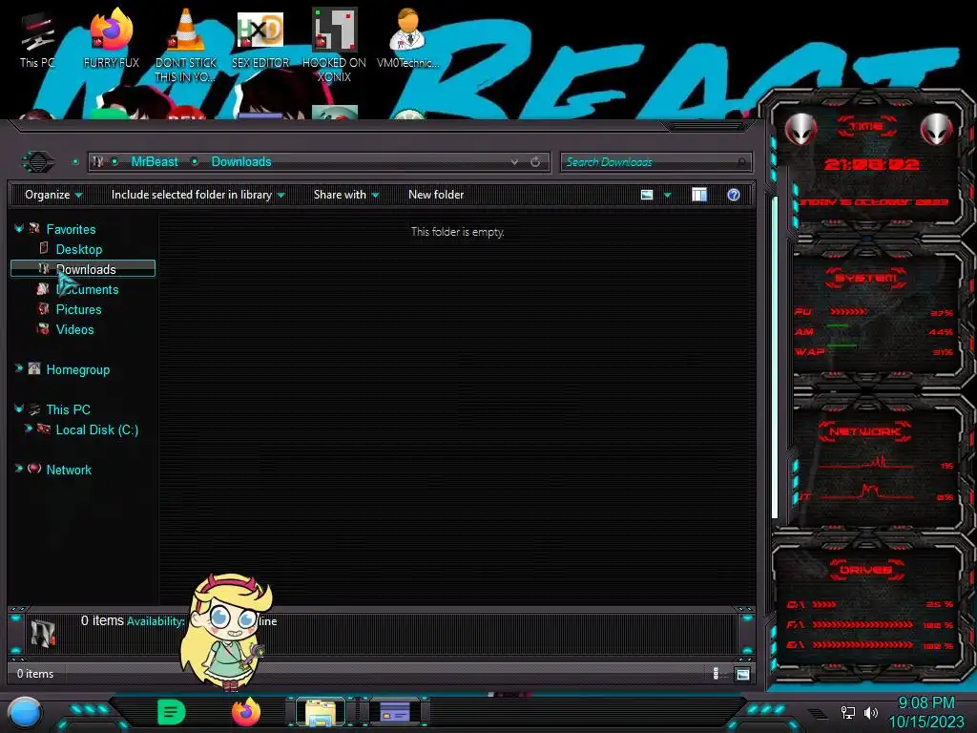Select Local Disk (C:) in tree
This screenshot has height=733, width=977.
coord(97,429)
